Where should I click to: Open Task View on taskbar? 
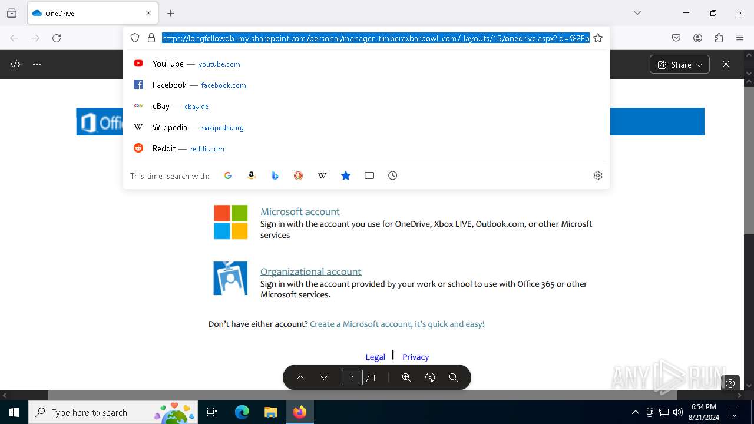click(212, 412)
